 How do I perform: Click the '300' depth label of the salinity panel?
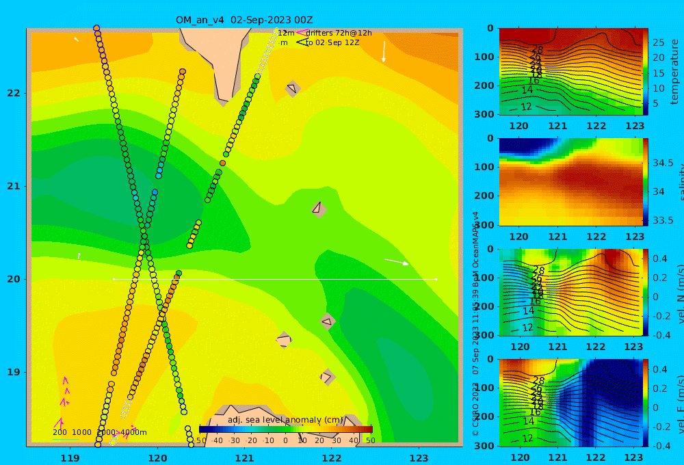coord(485,225)
